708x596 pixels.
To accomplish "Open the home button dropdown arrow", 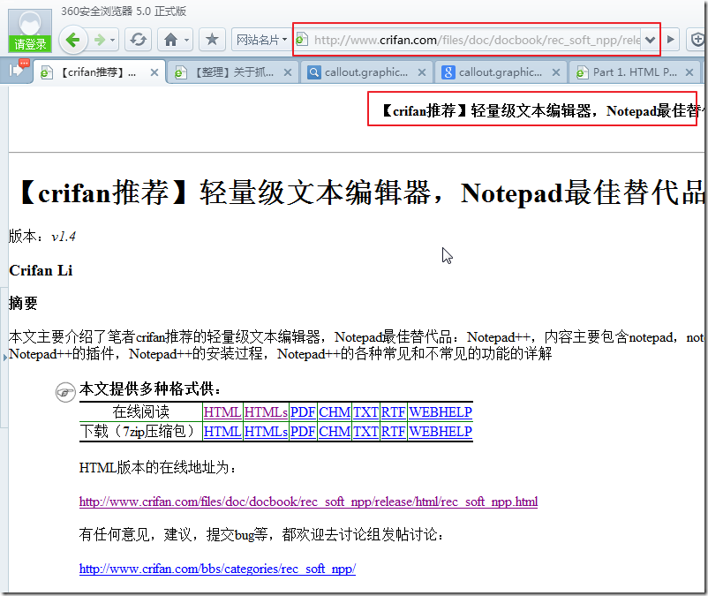I will coord(187,41).
